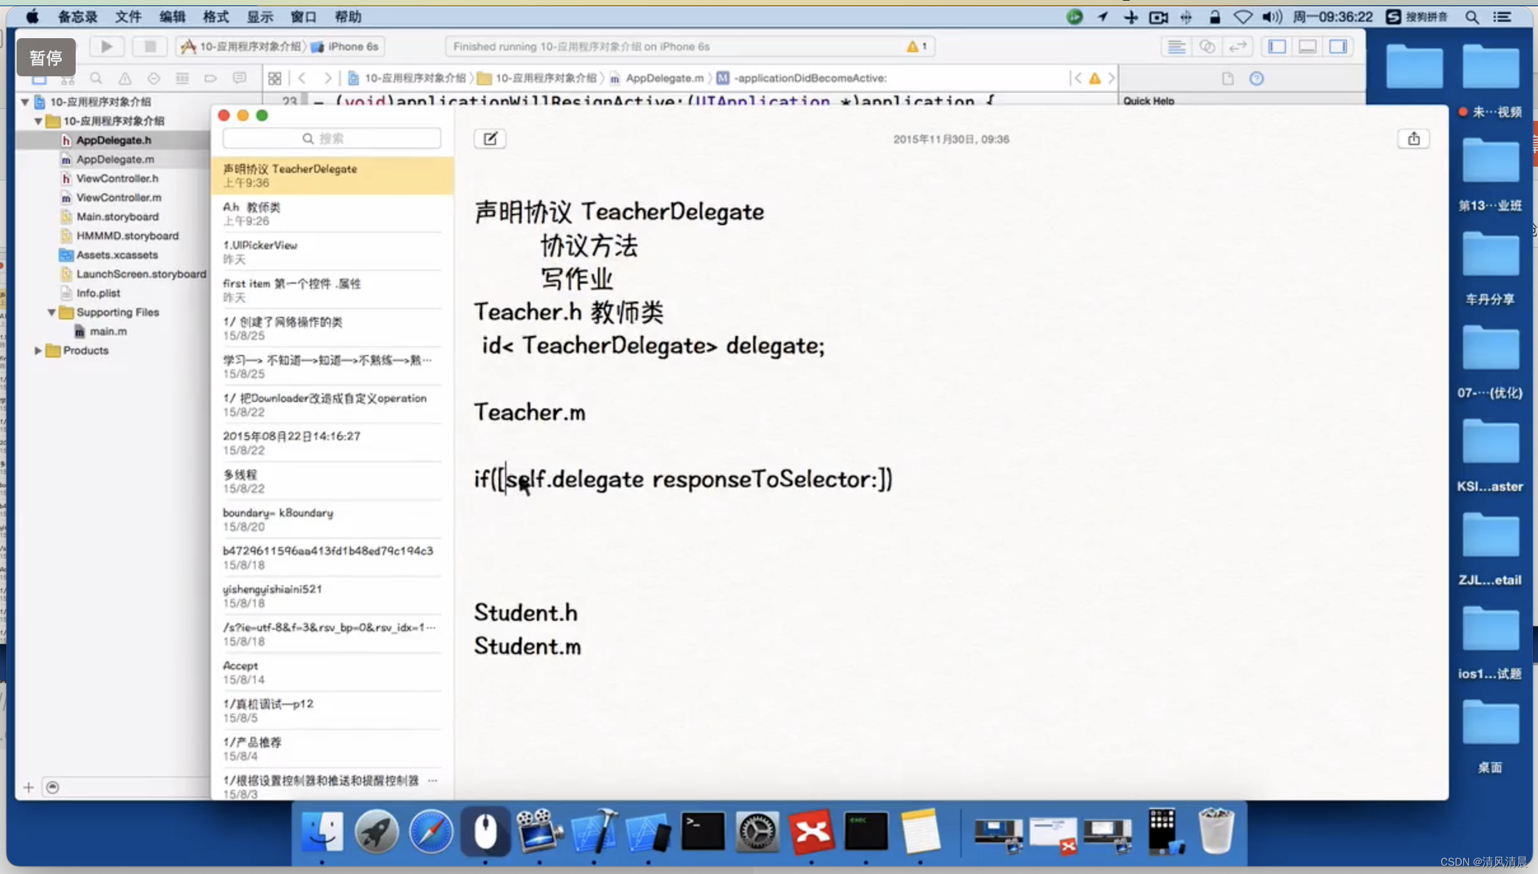Toggle the Xcode debug area panel
The image size is (1538, 874).
coord(1307,46)
